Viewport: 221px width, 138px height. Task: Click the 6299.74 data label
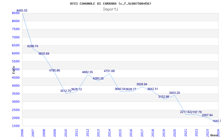(33, 46)
